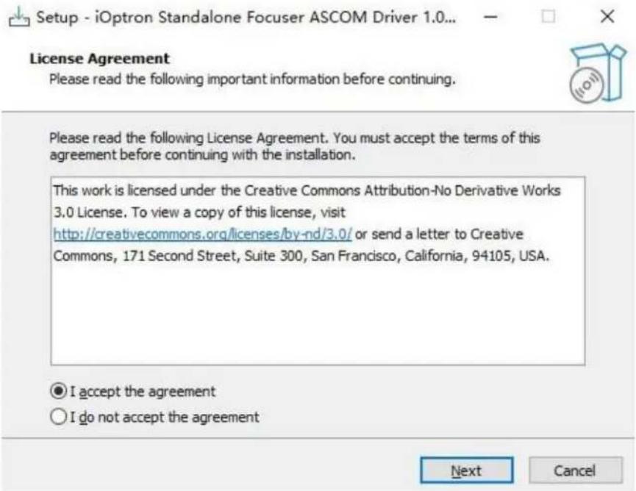Click the "I accept the agreement" label text
636x491 pixels.
click(143, 392)
